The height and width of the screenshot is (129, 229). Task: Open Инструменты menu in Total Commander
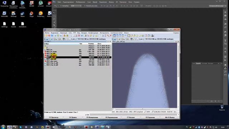coord(104,33)
